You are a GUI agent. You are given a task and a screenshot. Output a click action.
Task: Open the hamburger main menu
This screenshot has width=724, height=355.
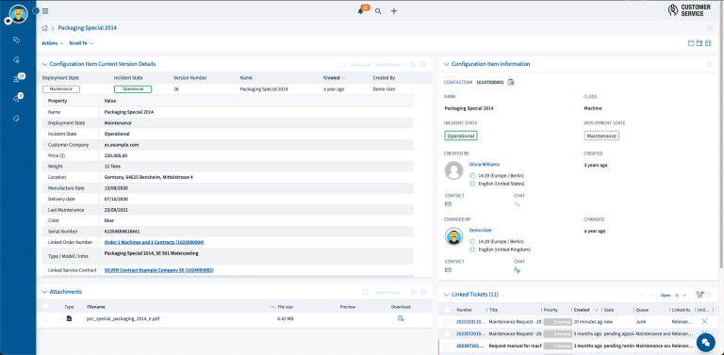pos(45,11)
